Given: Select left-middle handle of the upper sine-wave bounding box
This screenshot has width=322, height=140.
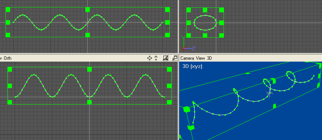Looking at the screenshot, I should [8, 22].
